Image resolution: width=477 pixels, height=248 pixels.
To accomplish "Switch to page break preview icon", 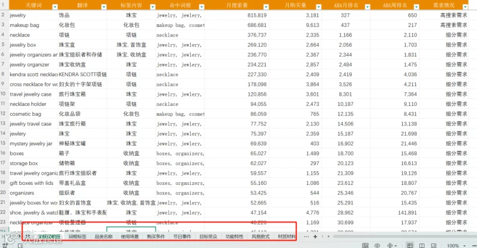I will click(422, 245).
